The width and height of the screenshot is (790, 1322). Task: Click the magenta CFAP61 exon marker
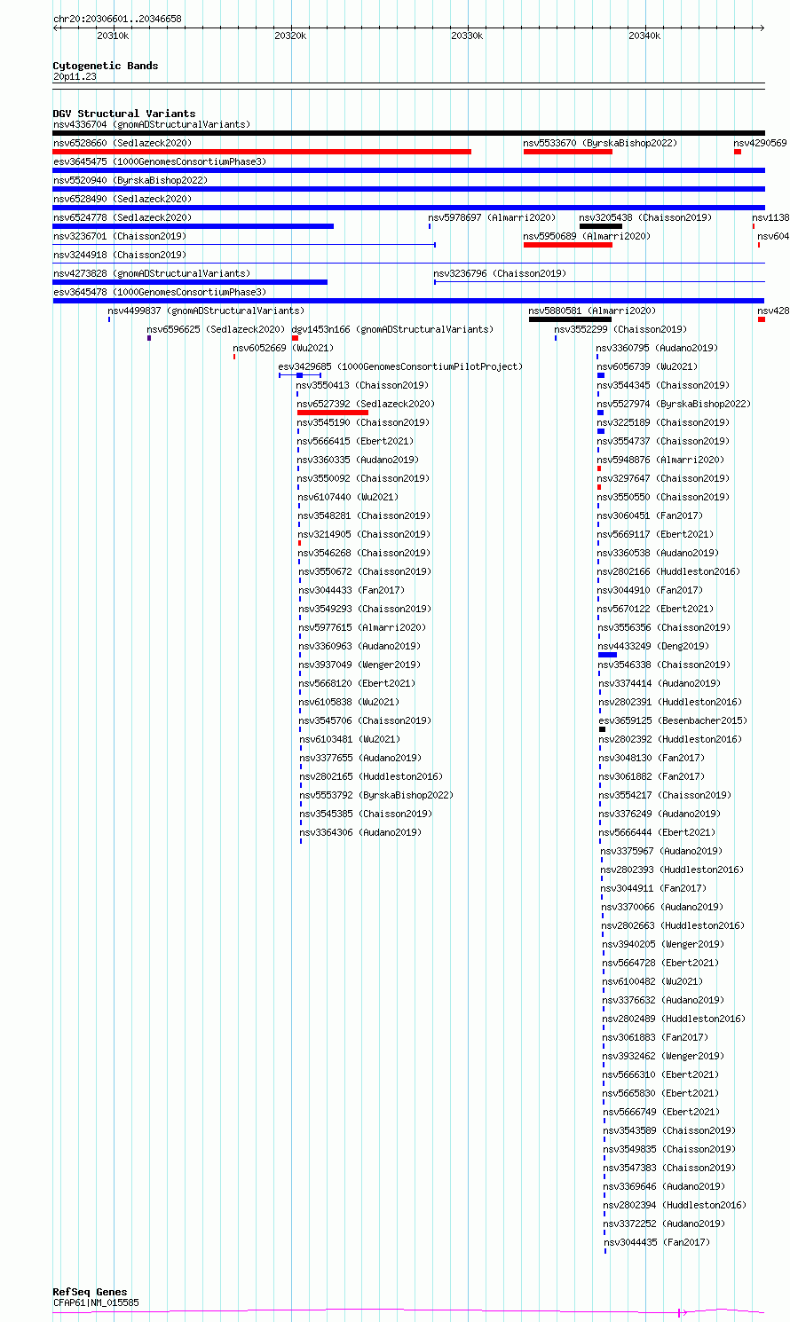click(x=680, y=1312)
